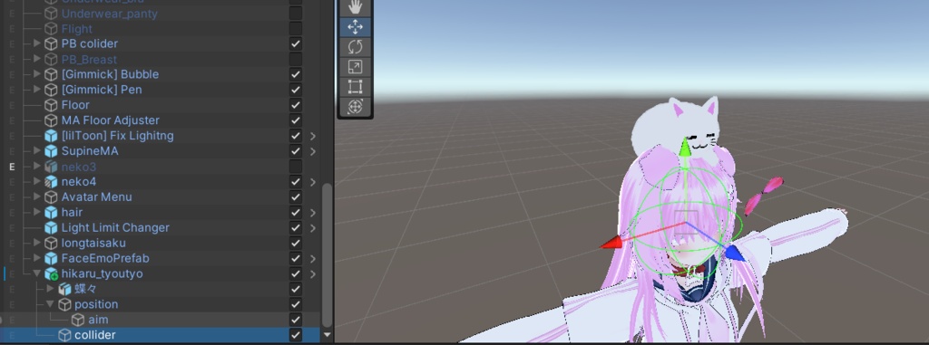This screenshot has height=345, width=929.
Task: Uncheck the collider checkbox
Action: coord(295,336)
